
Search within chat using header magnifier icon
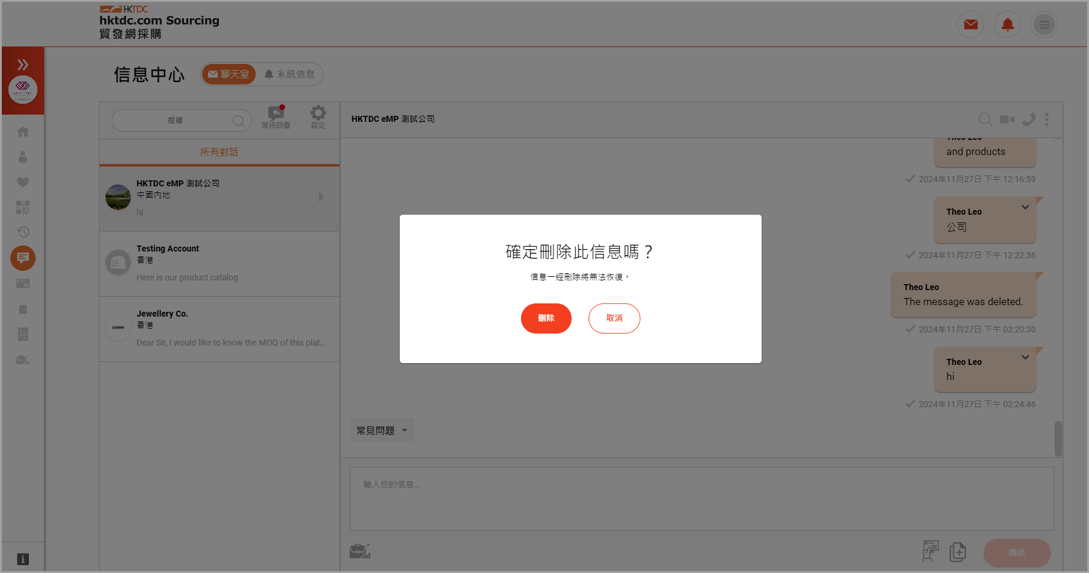[985, 119]
